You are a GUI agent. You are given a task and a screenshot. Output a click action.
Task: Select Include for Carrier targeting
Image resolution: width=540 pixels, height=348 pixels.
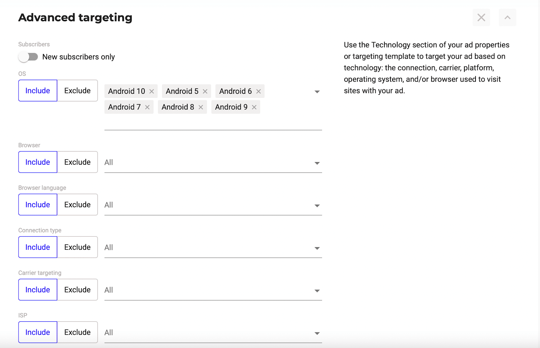tap(38, 290)
